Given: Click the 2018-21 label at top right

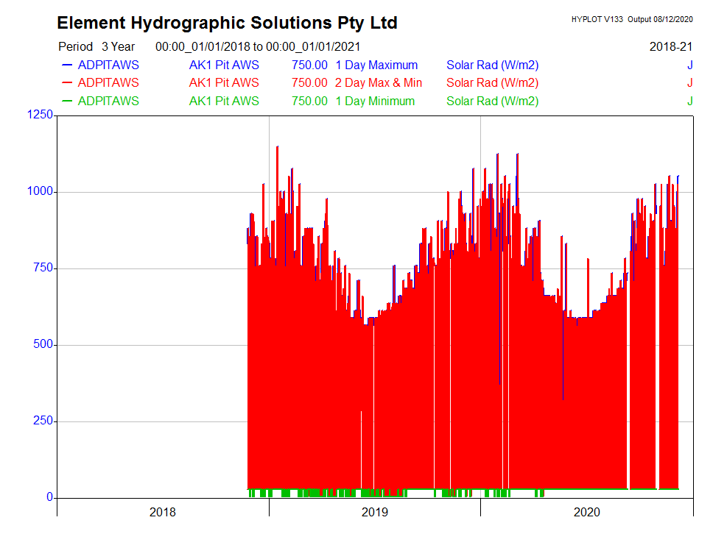Looking at the screenshot, I should click(x=671, y=46).
